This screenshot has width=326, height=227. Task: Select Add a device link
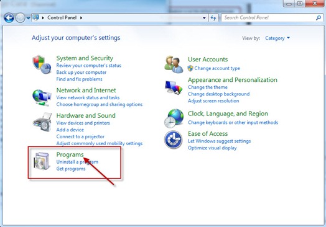(70, 130)
